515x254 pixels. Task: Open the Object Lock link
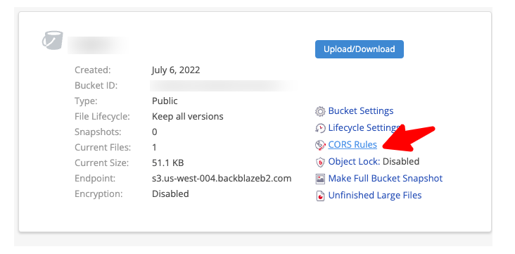354,161
